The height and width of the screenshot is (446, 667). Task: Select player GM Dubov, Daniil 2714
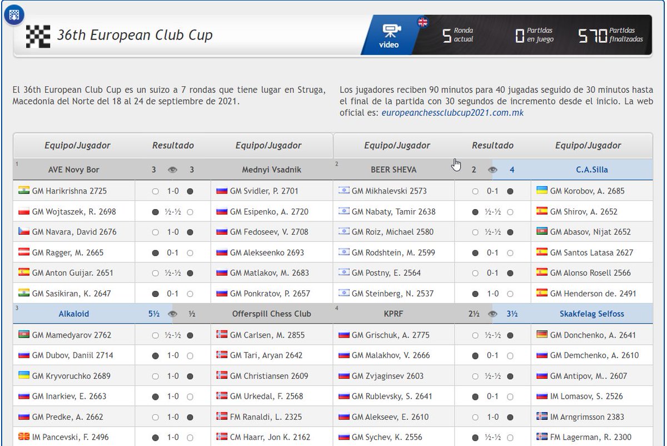coord(74,355)
